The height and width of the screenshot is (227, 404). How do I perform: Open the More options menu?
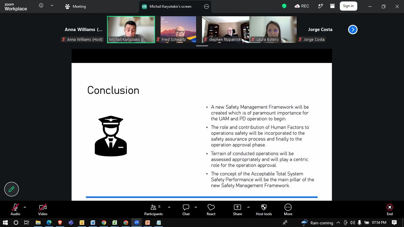pos(288,210)
